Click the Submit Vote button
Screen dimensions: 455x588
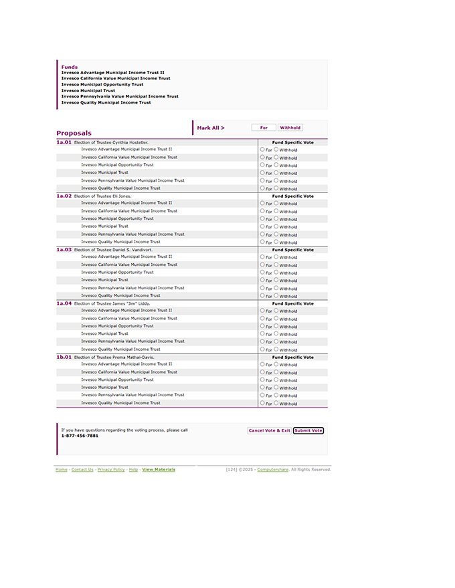coord(308,430)
